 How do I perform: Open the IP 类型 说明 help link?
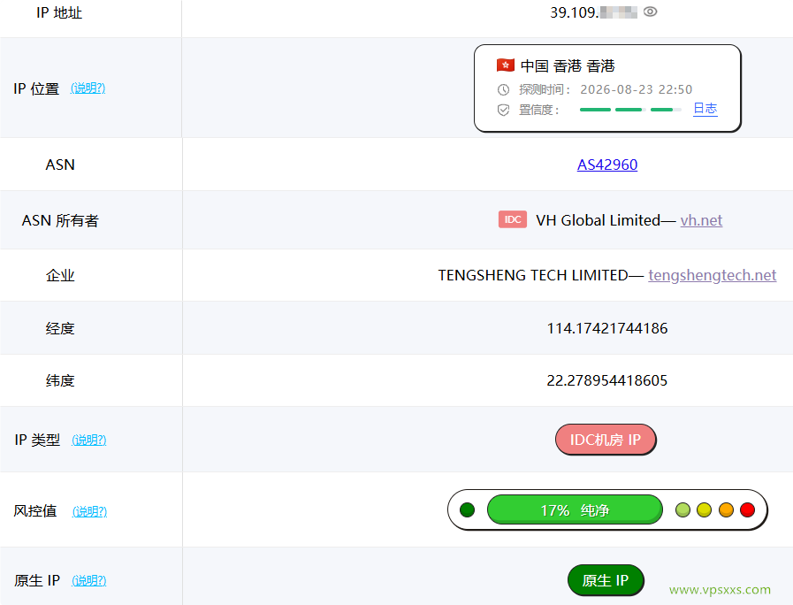click(89, 440)
